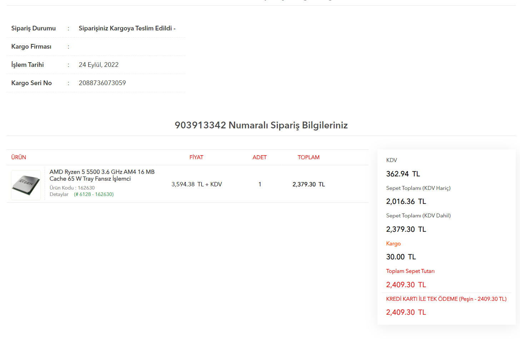Click the ÜRÜN column header
The image size is (520, 339).
pos(19,157)
